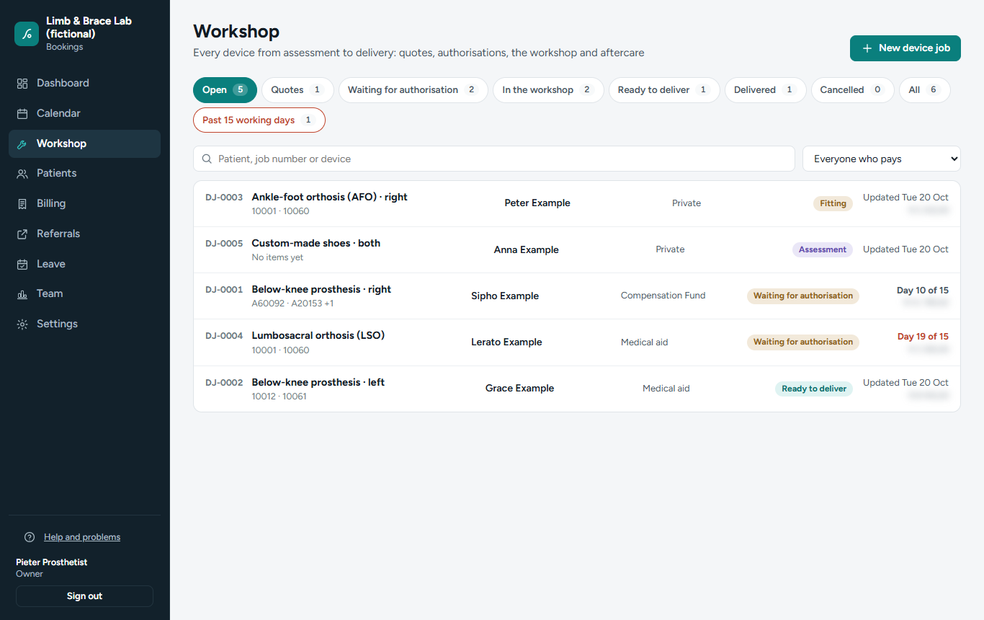Click the search magnifier icon

[x=207, y=159]
